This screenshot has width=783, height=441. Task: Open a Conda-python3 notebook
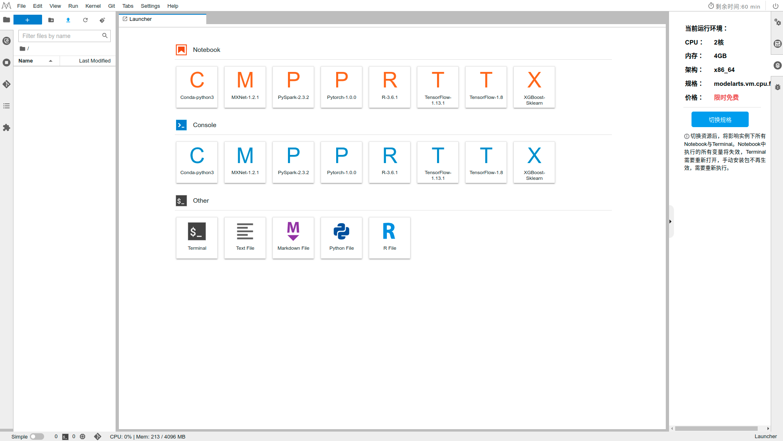[x=197, y=87]
